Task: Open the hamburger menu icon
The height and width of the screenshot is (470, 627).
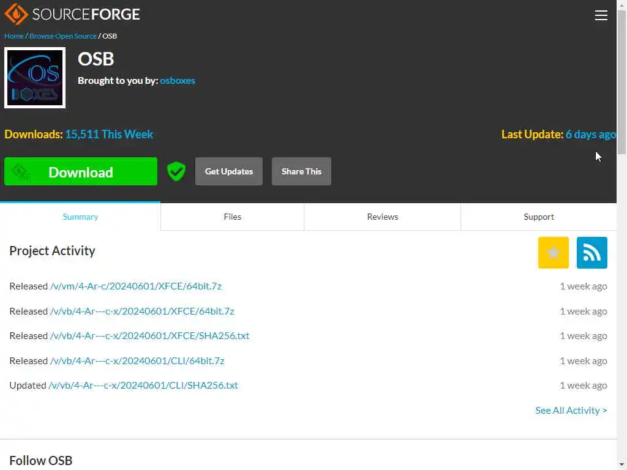Action: pyautogui.click(x=601, y=15)
